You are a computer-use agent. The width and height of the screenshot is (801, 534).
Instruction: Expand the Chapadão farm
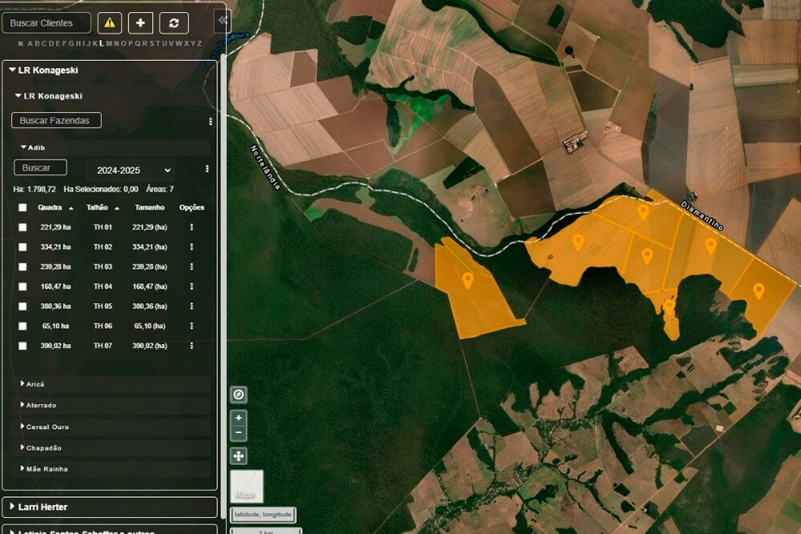click(22, 447)
